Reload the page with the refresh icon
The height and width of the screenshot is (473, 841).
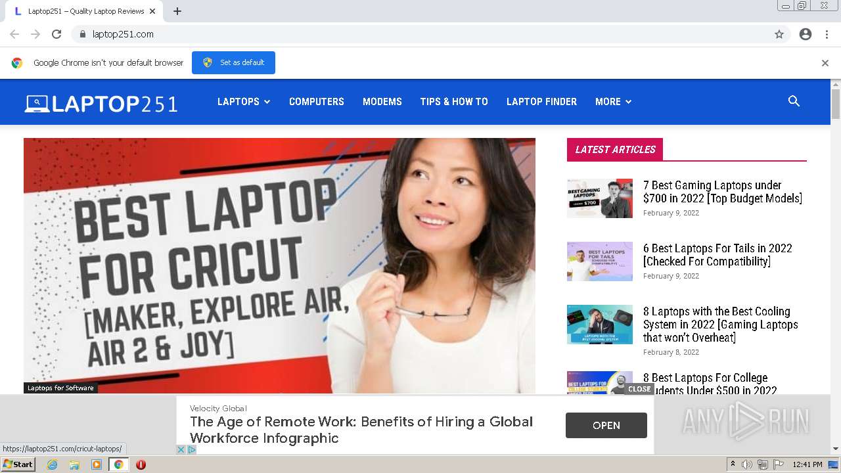pos(57,34)
